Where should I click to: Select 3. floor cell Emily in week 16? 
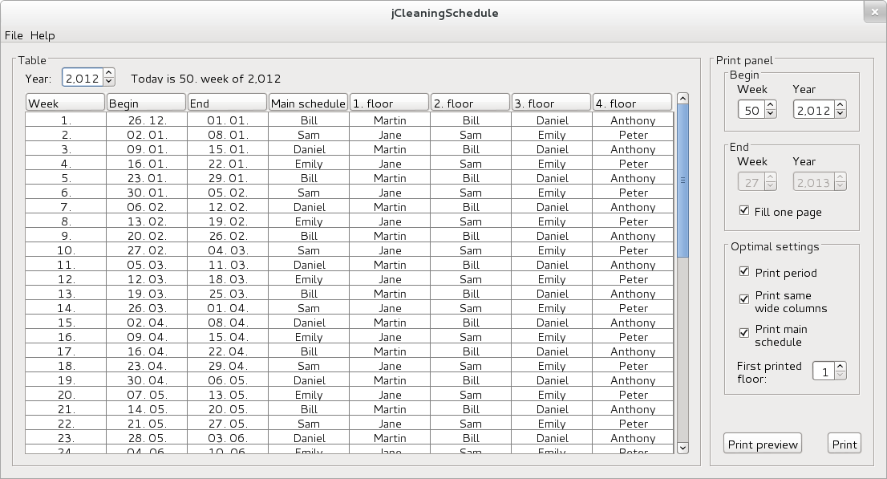tap(552, 337)
